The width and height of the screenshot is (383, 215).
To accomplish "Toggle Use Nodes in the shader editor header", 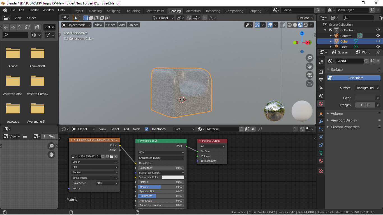I will click(x=147, y=129).
